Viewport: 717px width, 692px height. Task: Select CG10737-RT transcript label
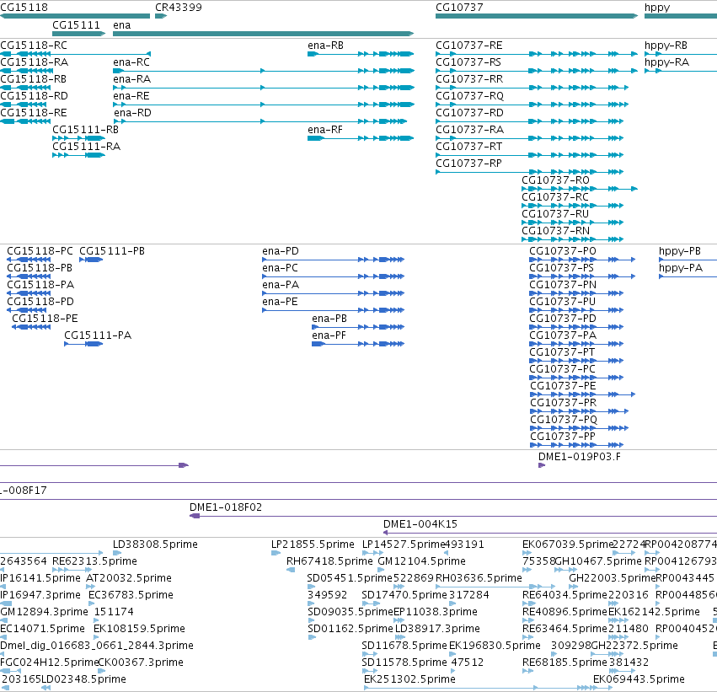point(468,147)
